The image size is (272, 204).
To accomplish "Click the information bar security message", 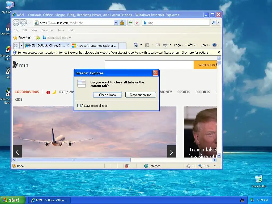I will (114, 53).
